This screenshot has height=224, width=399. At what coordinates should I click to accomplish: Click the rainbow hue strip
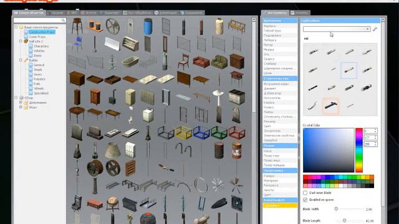(x=359, y=150)
